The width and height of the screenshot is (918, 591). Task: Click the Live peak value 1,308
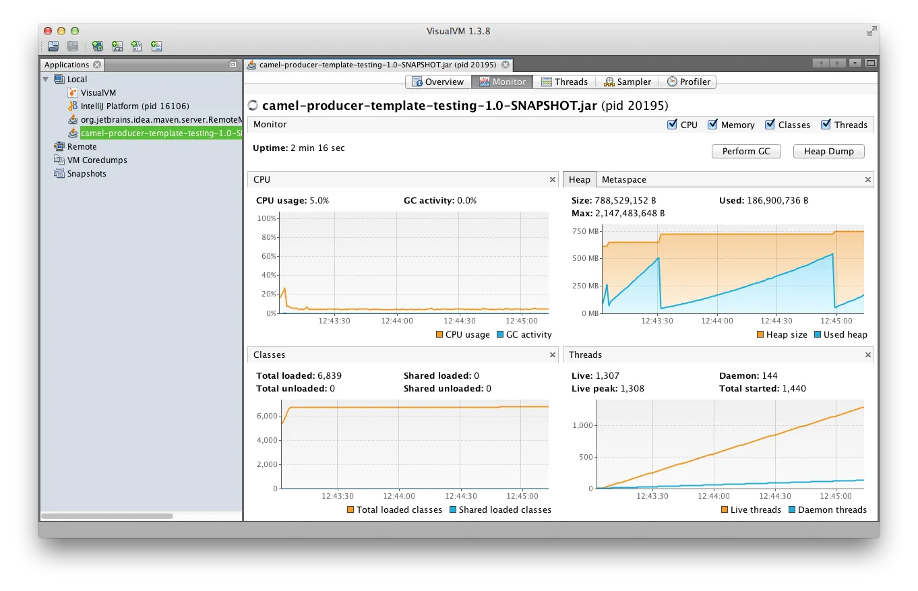pyautogui.click(x=631, y=388)
